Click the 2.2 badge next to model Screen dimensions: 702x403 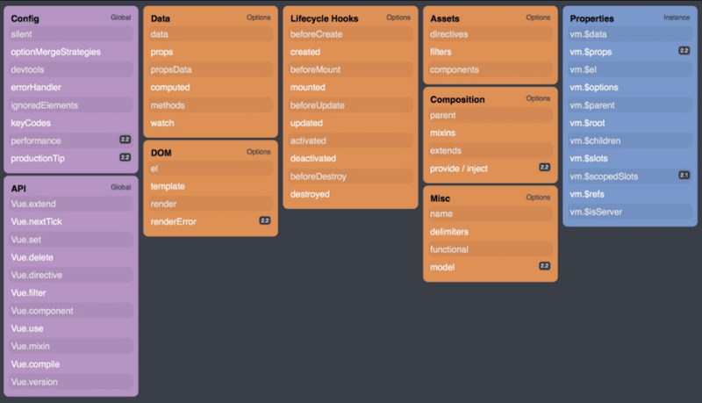(544, 266)
